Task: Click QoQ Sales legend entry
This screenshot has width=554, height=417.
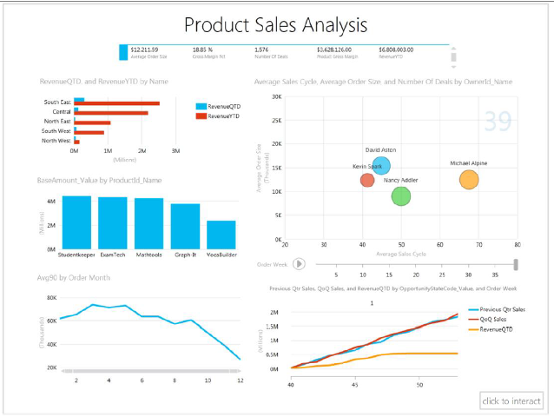Action: tap(492, 318)
